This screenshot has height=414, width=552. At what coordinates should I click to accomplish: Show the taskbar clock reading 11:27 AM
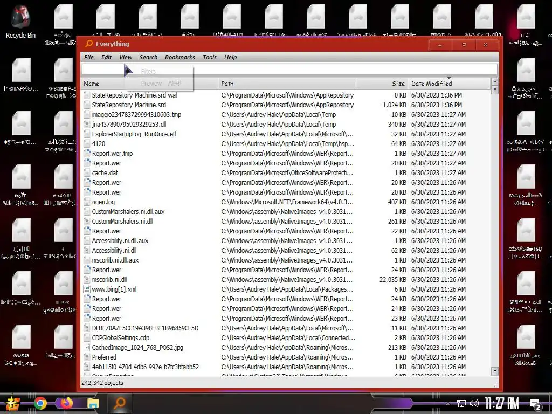click(502, 403)
